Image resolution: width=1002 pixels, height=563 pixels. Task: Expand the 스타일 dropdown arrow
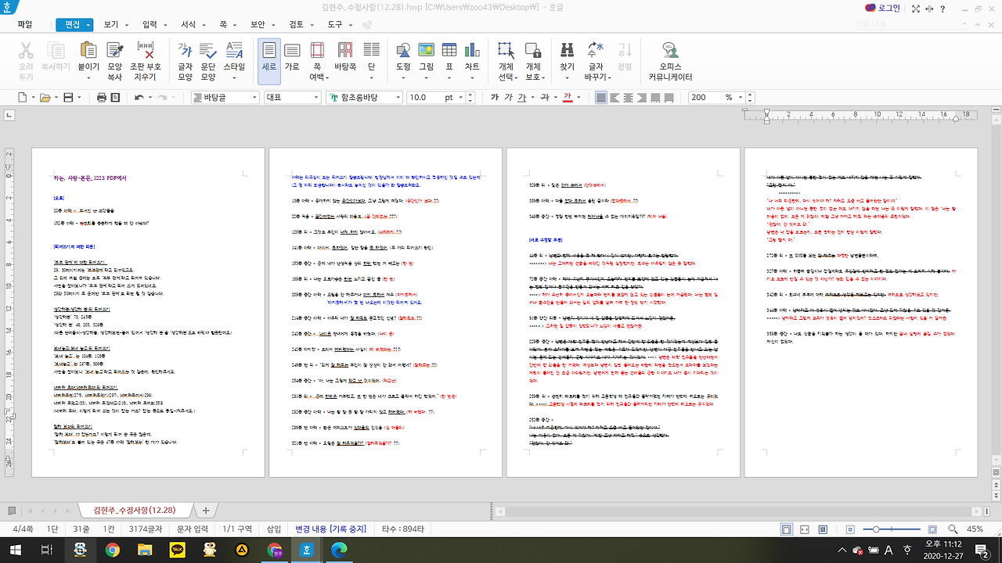[x=234, y=77]
